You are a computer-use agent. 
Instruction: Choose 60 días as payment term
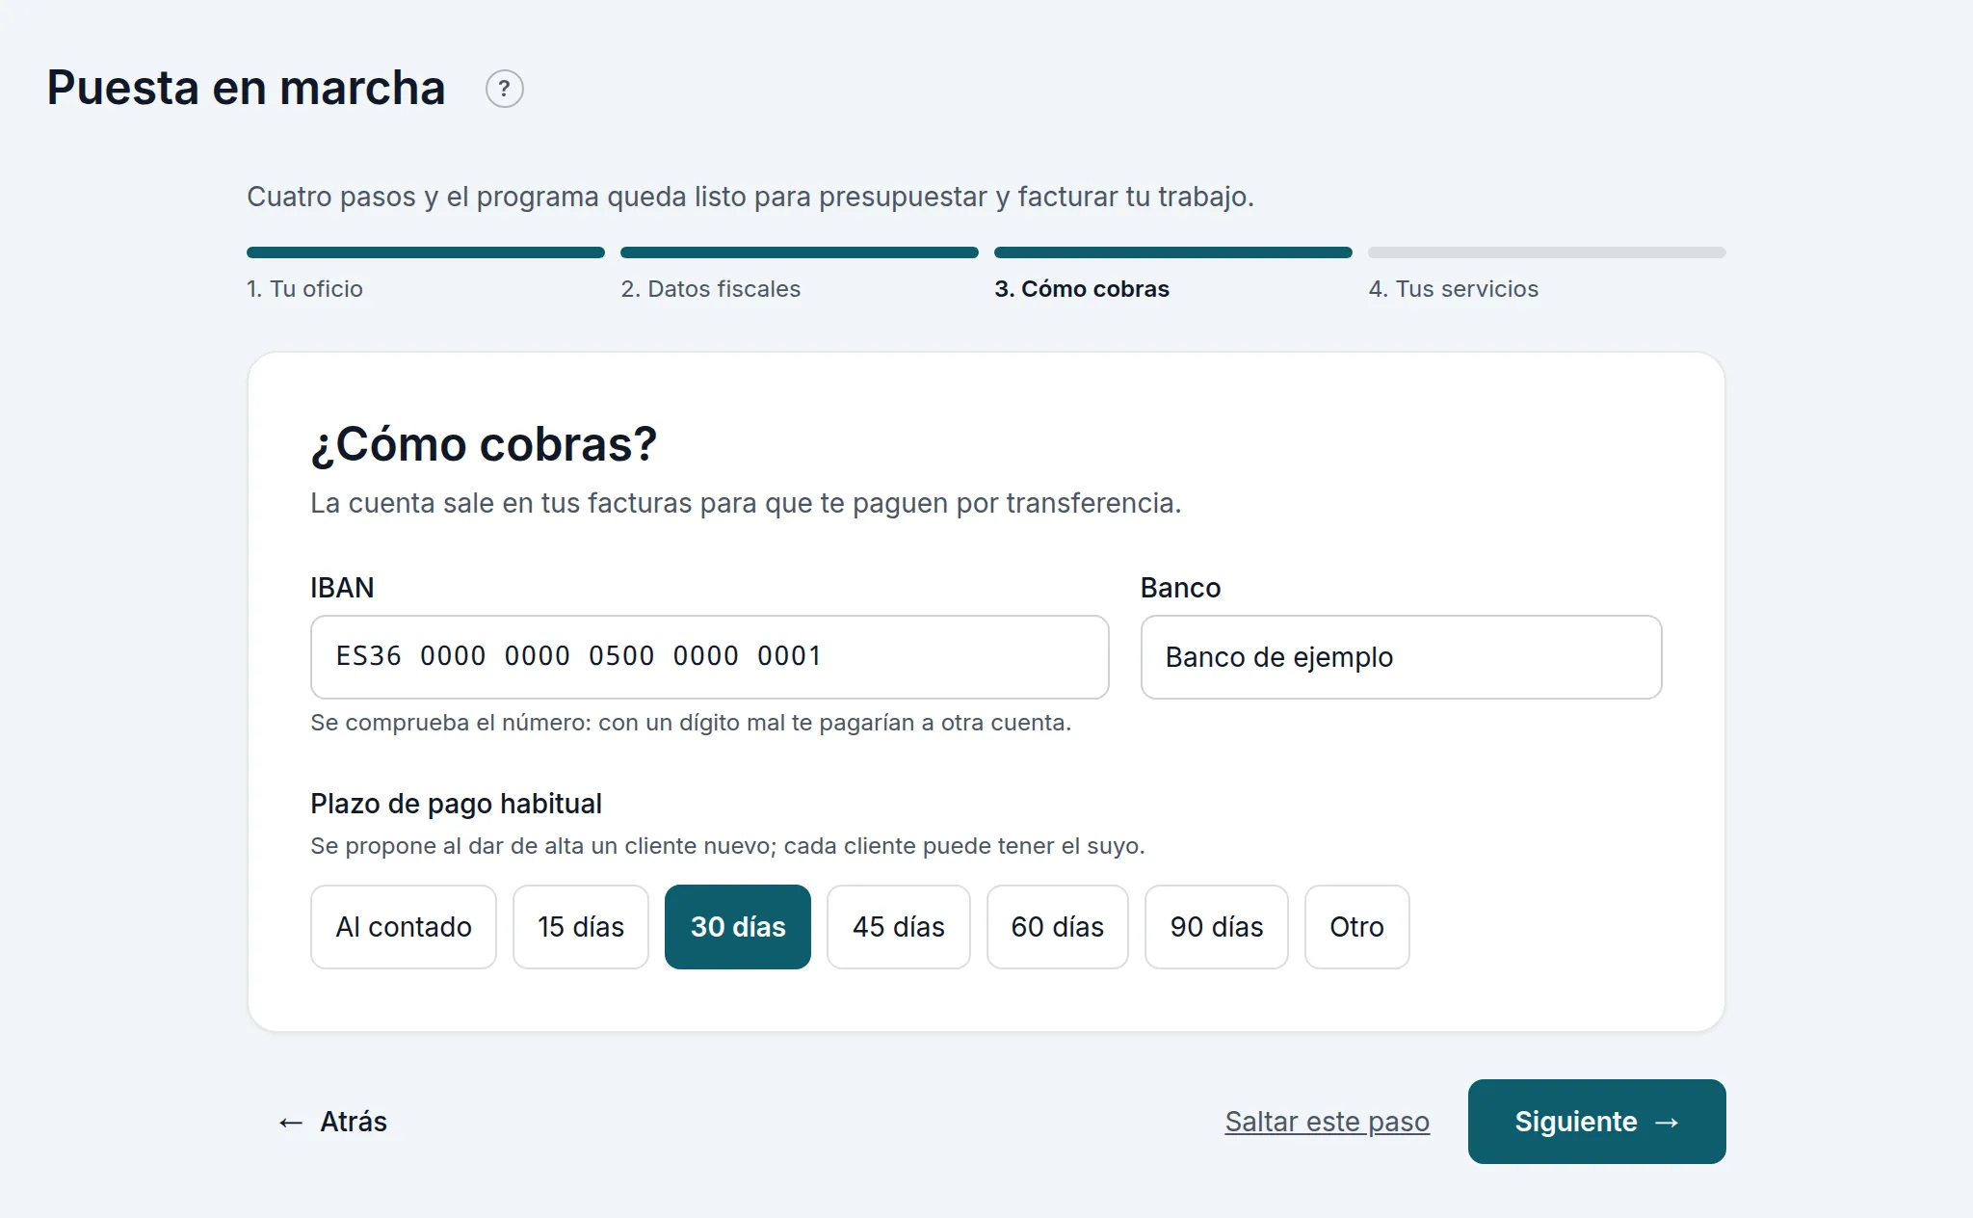(1058, 927)
